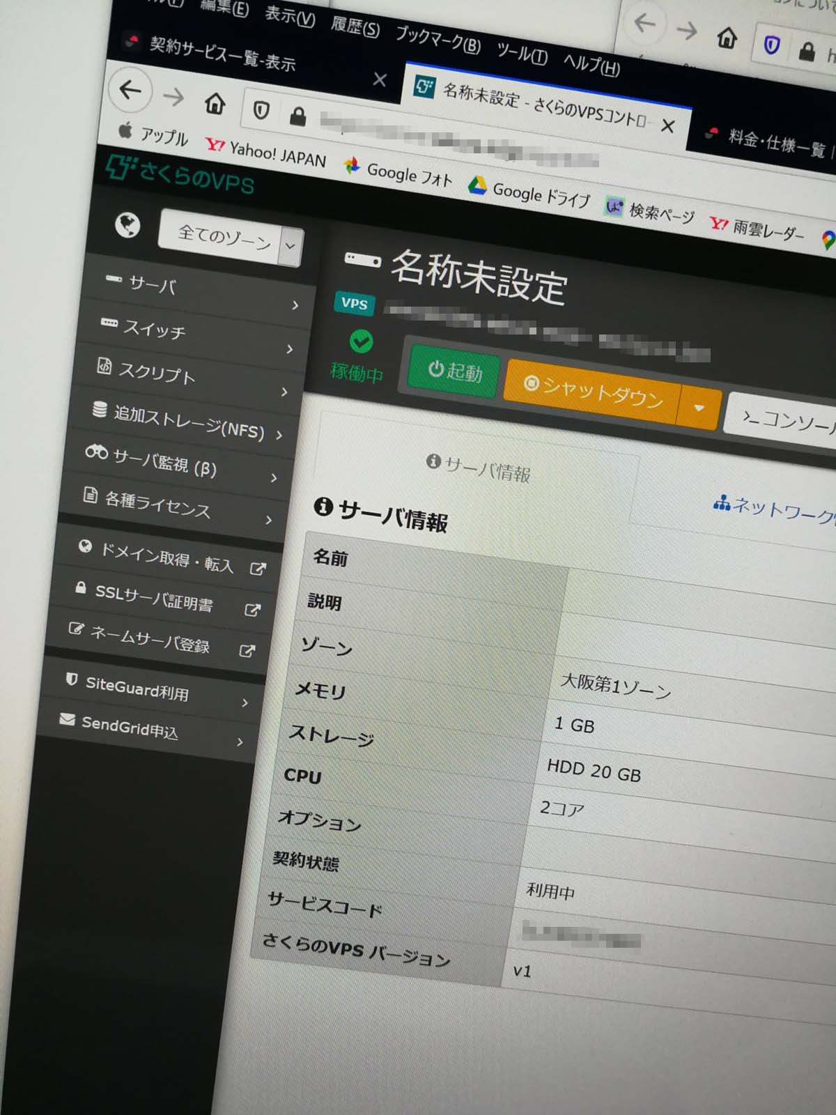Click back arrow in the right browser window
This screenshot has width=836, height=1115.
click(x=645, y=24)
